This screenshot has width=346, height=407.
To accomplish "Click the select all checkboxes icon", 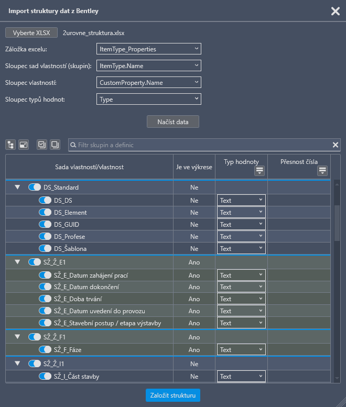I will 42,145.
